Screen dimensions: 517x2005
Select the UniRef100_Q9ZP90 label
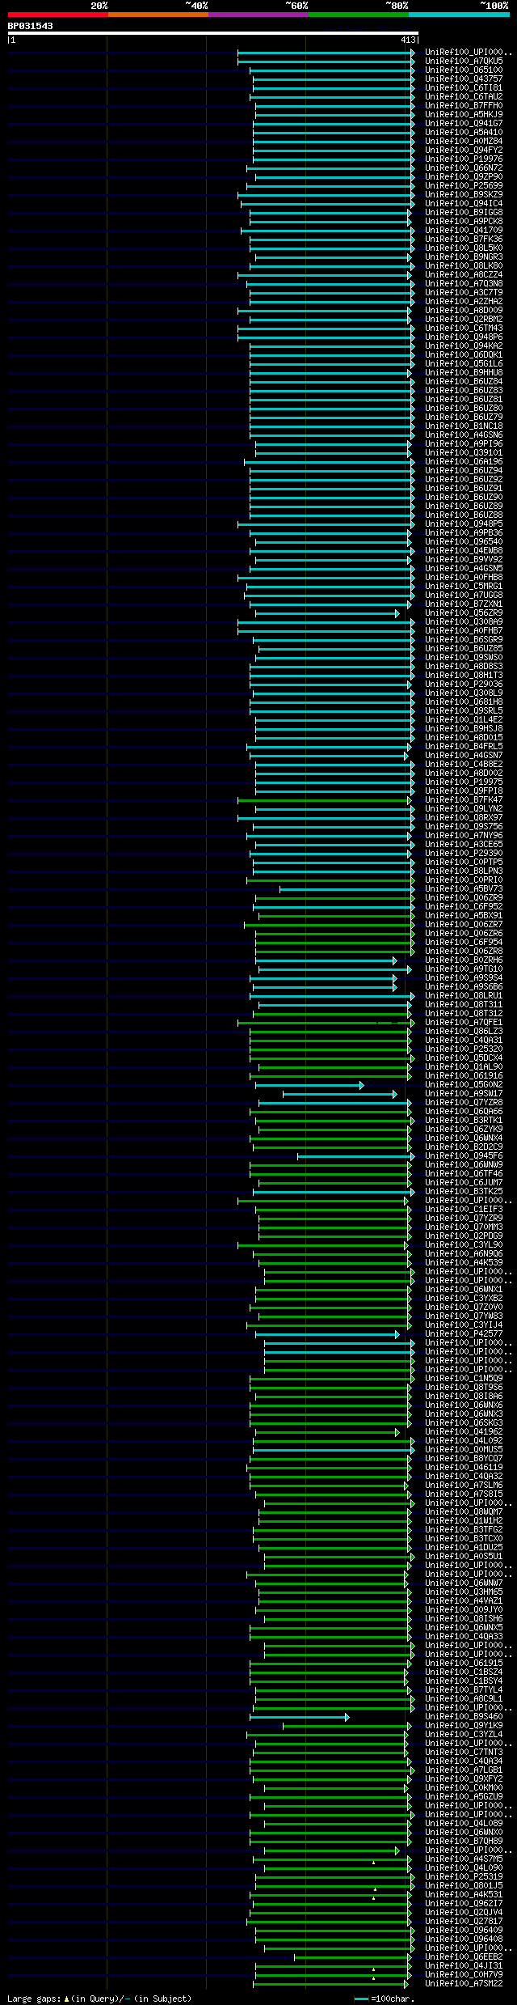pos(464,176)
